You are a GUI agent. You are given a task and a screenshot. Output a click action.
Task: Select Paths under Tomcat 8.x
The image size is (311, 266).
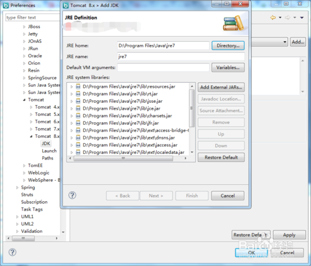47,158
